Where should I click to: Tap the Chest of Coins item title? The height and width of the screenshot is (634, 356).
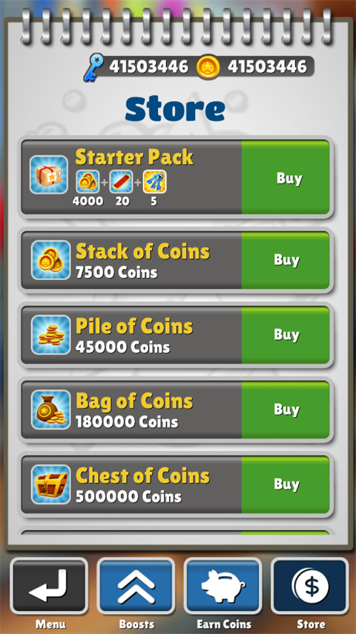[143, 476]
